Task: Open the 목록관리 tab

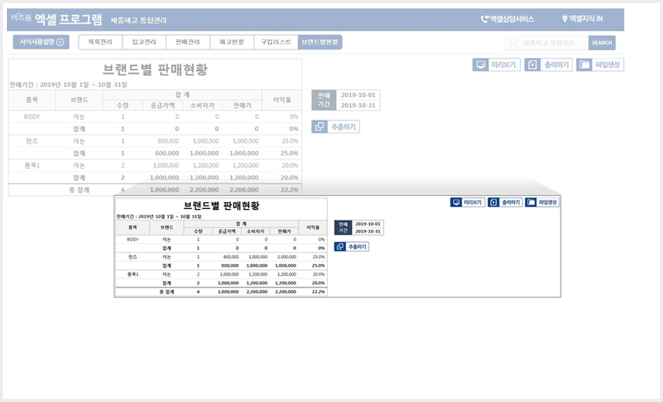Action: (x=100, y=42)
